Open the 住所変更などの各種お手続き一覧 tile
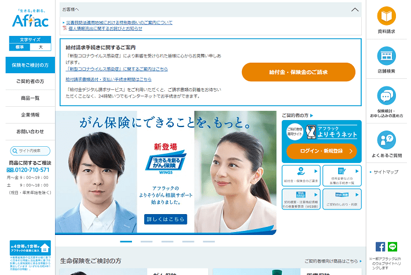The width and height of the screenshot is (411, 275). pos(342,175)
